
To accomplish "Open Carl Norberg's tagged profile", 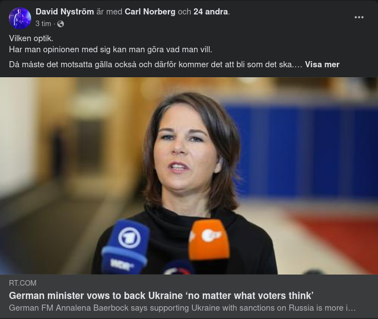I will click(150, 12).
